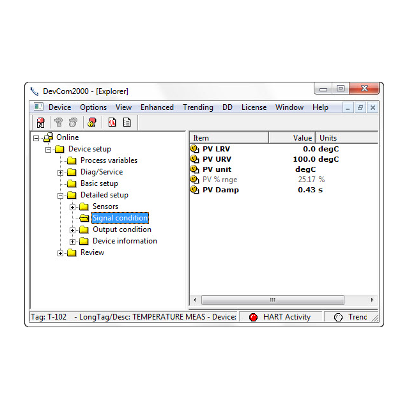Select the Output condition tree item
This screenshot has height=409, width=409.
click(x=122, y=229)
